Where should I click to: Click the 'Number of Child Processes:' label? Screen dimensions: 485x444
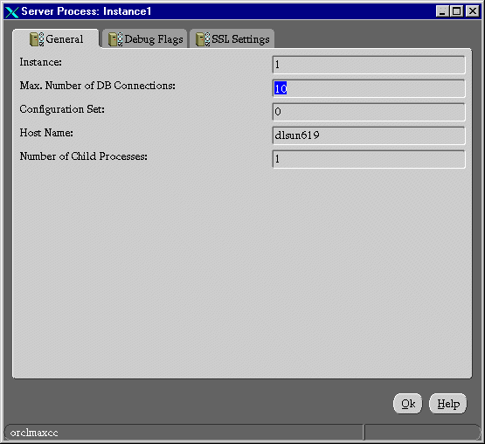(x=84, y=156)
